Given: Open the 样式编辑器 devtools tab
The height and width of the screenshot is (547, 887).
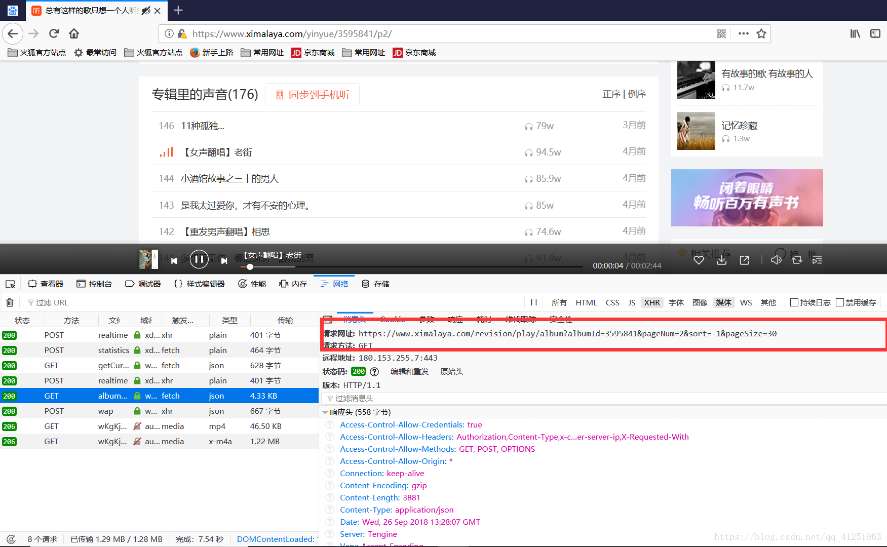Looking at the screenshot, I should (199, 284).
